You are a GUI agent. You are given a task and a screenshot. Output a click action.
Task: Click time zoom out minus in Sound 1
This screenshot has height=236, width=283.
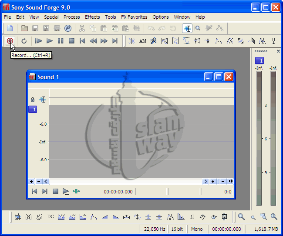223,181
